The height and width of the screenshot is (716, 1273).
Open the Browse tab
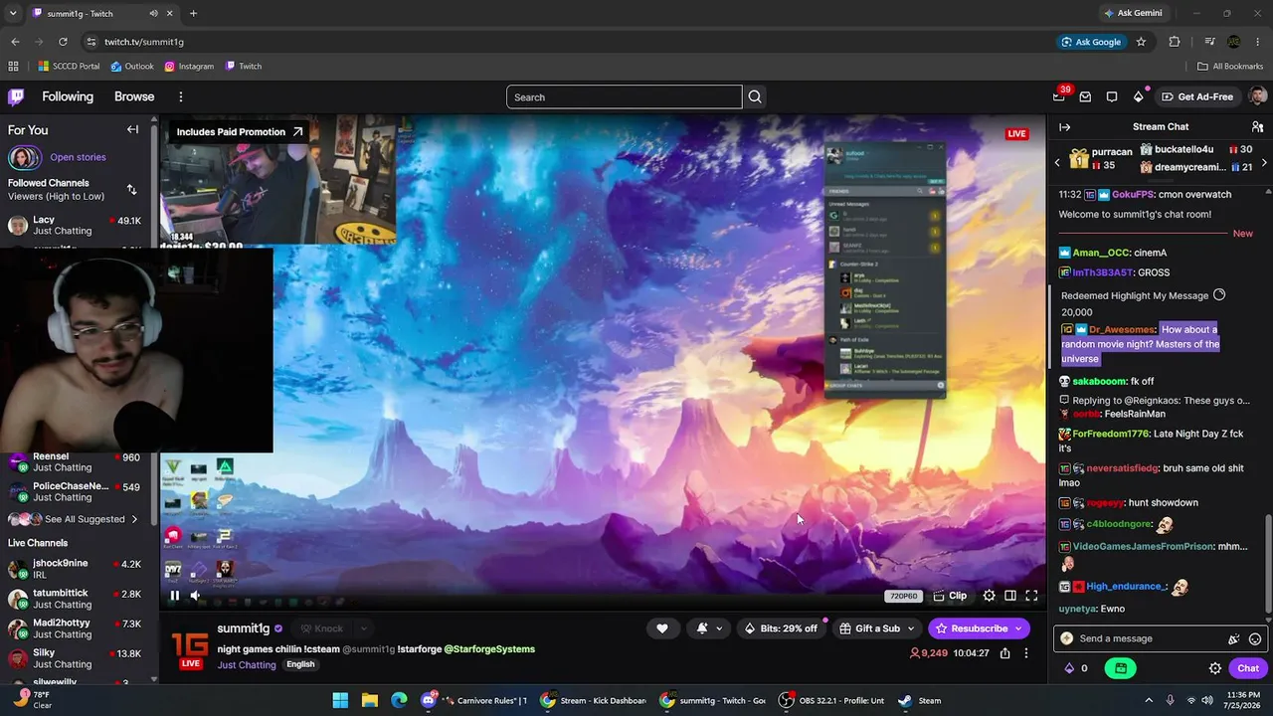[134, 96]
